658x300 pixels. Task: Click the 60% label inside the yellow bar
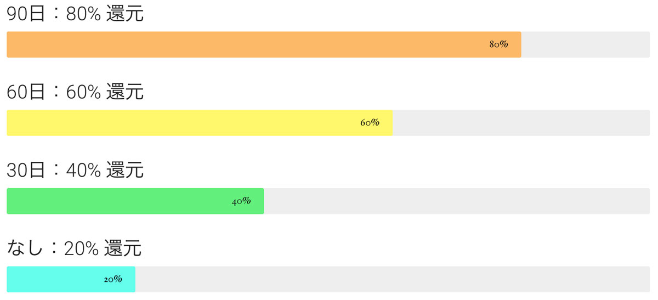370,123
